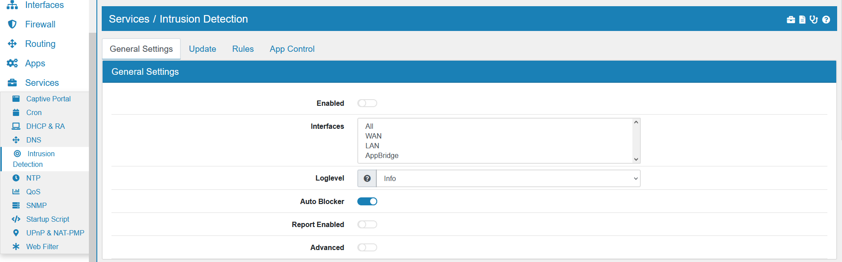Click the Startup Script code icon
This screenshot has height=262, width=842.
coord(16,219)
